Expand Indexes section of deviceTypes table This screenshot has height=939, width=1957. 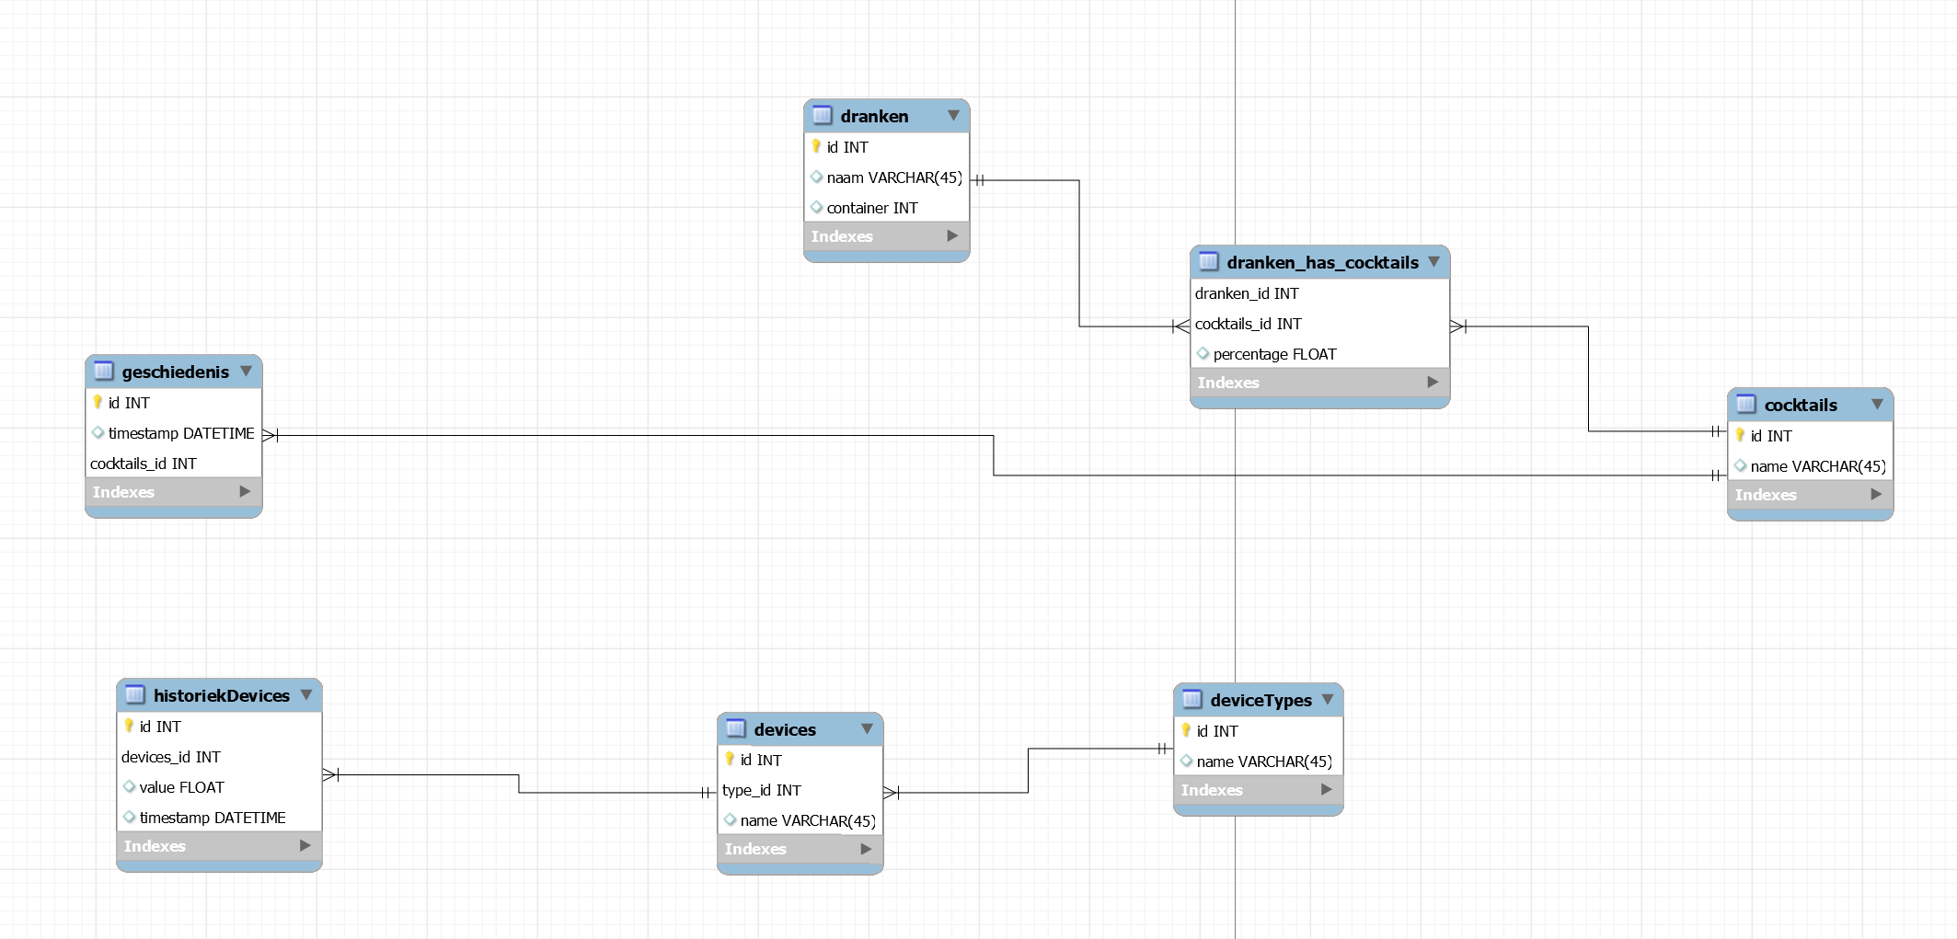coord(1326,790)
